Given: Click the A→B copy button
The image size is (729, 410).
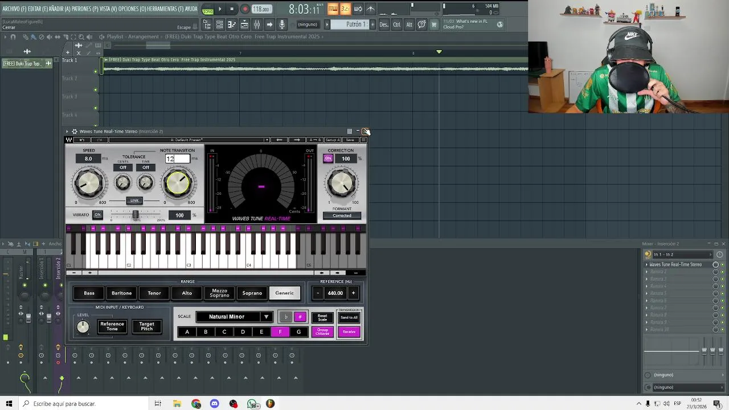Looking at the screenshot, I should point(315,140).
